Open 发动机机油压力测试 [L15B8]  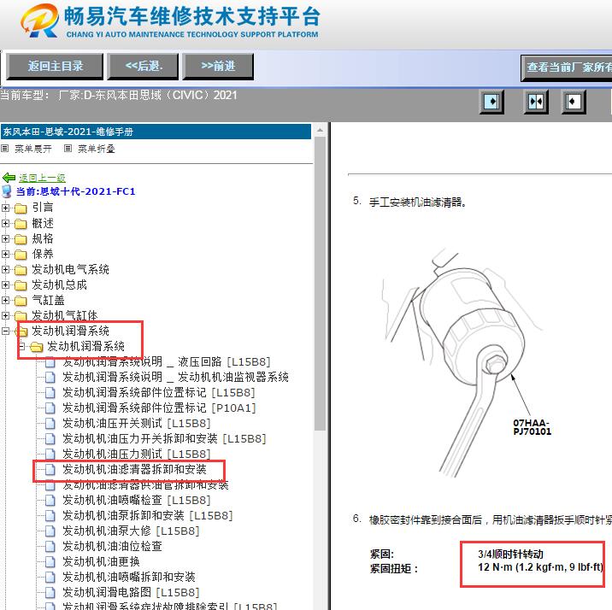click(137, 454)
